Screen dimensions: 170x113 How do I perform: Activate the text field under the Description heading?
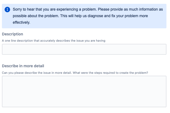pyautogui.click(x=84, y=49)
